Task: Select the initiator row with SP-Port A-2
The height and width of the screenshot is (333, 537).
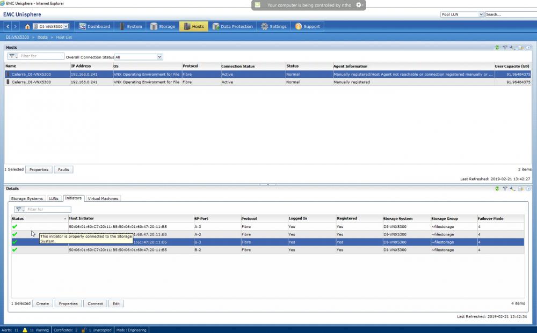Action: pyautogui.click(x=268, y=234)
